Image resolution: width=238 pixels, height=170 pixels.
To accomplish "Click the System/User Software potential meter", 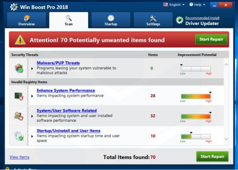I will 196,116.
